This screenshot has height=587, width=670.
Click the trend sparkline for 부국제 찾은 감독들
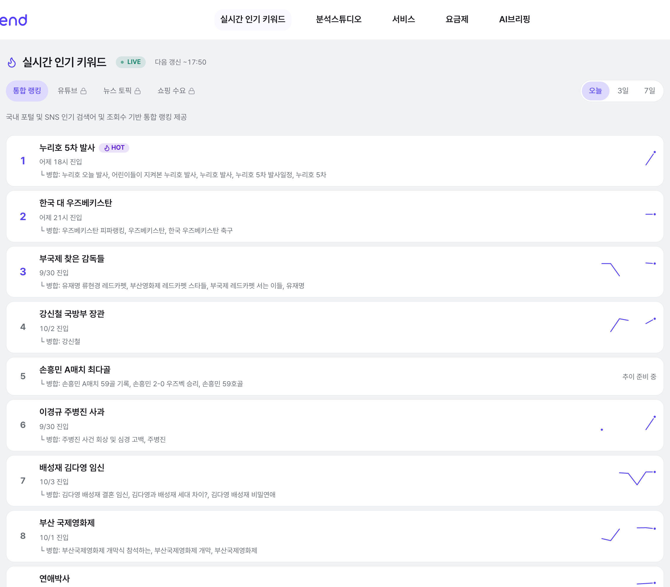click(629, 269)
